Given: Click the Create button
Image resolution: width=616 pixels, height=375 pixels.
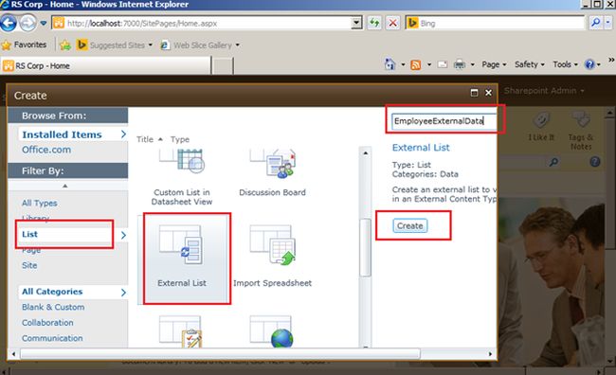Looking at the screenshot, I should pos(409,225).
